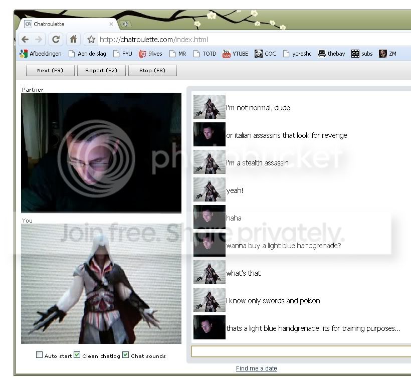Click the browser forward arrow
The width and height of the screenshot is (411, 385).
39,39
